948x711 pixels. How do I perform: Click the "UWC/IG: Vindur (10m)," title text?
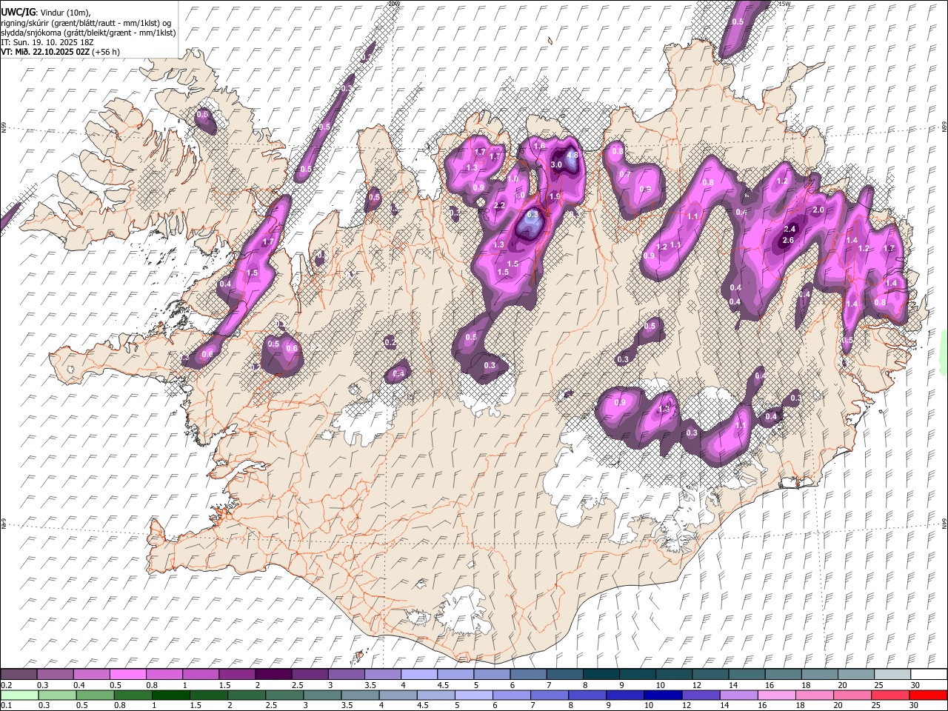[45, 13]
